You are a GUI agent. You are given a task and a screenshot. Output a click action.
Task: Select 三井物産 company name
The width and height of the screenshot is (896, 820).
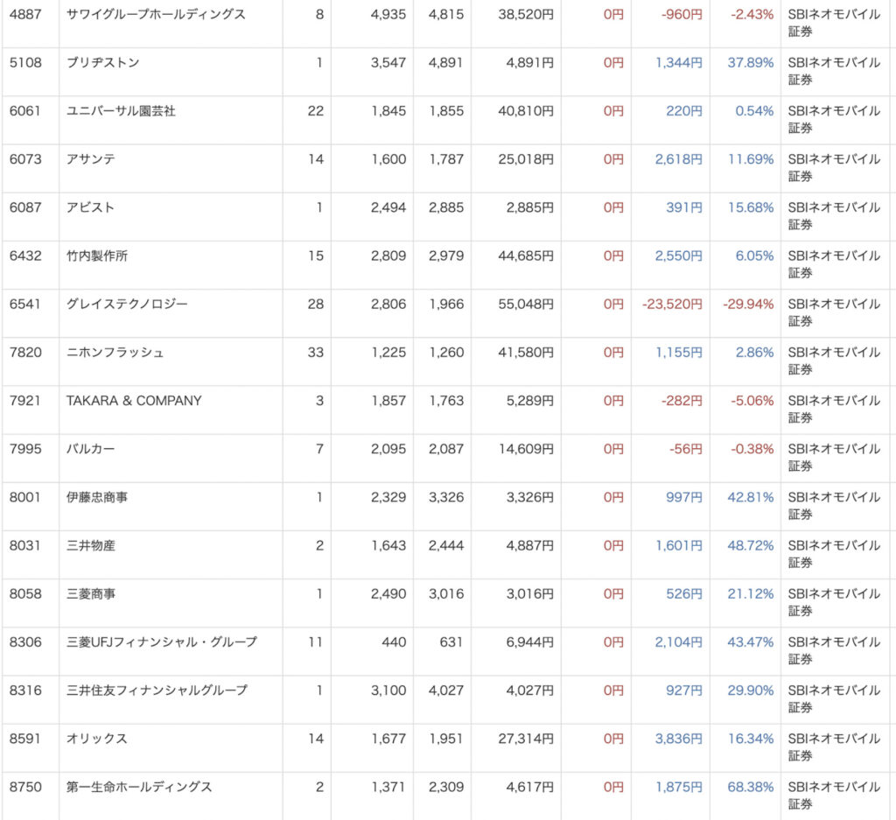pyautogui.click(x=91, y=545)
